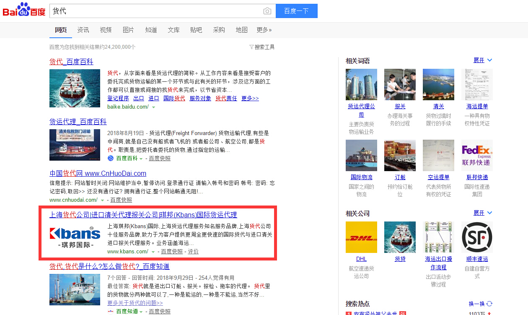Expand arrow next to baike.baidu.com/

pyautogui.click(x=153, y=107)
